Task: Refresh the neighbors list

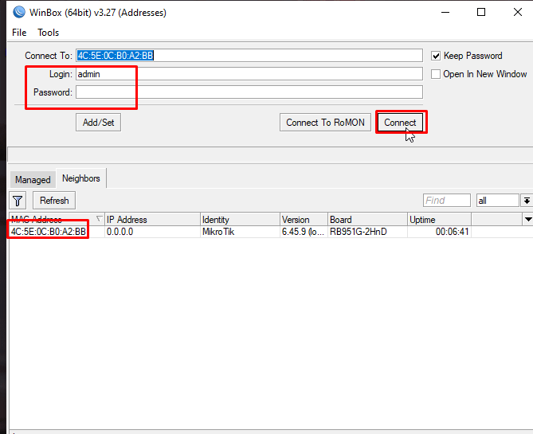Action: [55, 201]
